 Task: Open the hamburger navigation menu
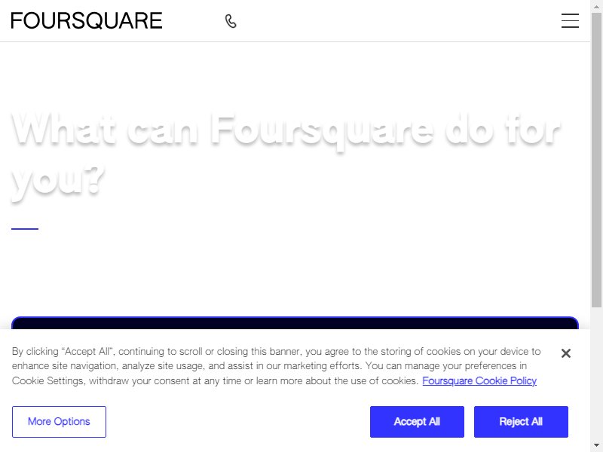tap(570, 21)
